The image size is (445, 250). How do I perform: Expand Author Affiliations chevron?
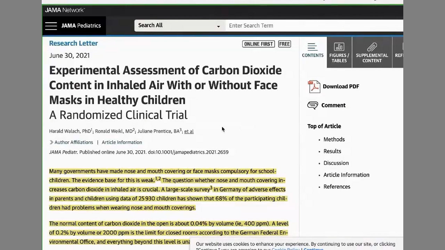(51, 142)
